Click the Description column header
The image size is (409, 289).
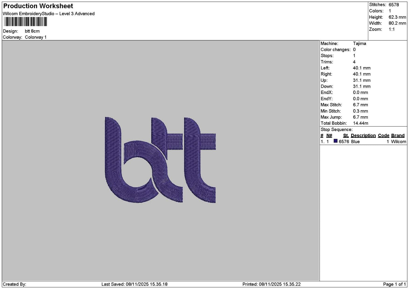tap(363, 136)
